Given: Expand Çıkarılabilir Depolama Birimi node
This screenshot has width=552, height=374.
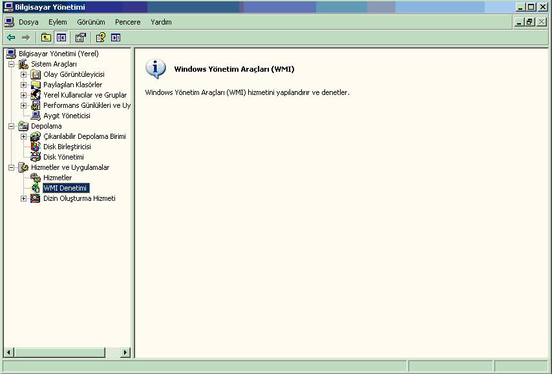Looking at the screenshot, I should (x=23, y=136).
